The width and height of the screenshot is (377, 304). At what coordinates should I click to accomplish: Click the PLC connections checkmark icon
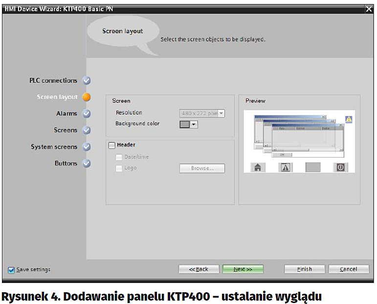[87, 81]
